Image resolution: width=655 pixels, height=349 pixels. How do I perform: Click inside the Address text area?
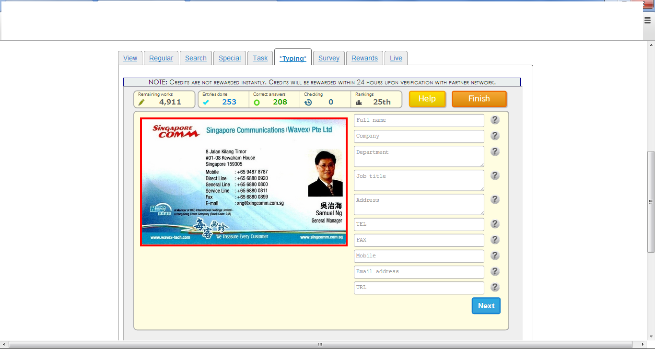tap(419, 204)
